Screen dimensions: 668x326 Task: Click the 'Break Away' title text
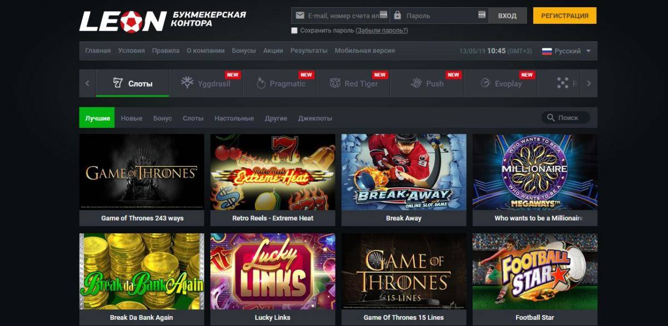tap(404, 218)
